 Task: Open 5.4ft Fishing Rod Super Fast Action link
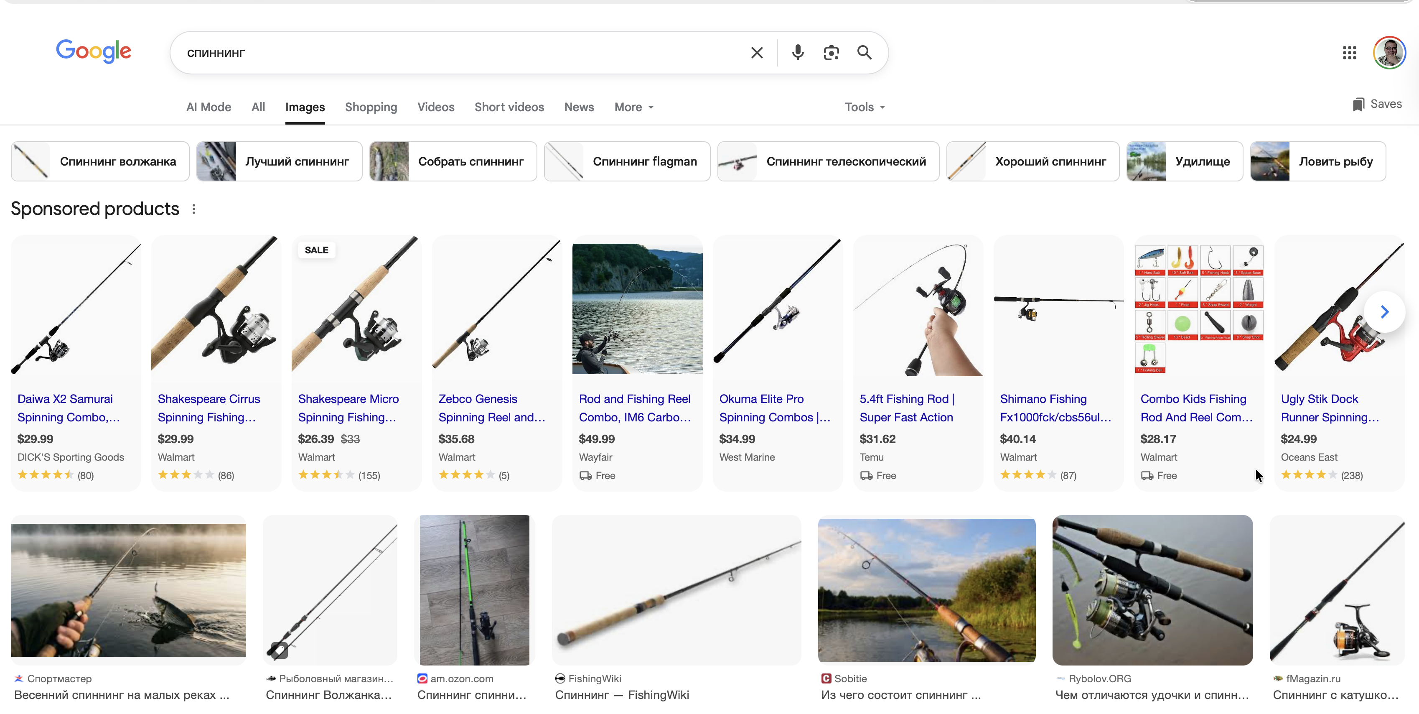click(x=907, y=408)
